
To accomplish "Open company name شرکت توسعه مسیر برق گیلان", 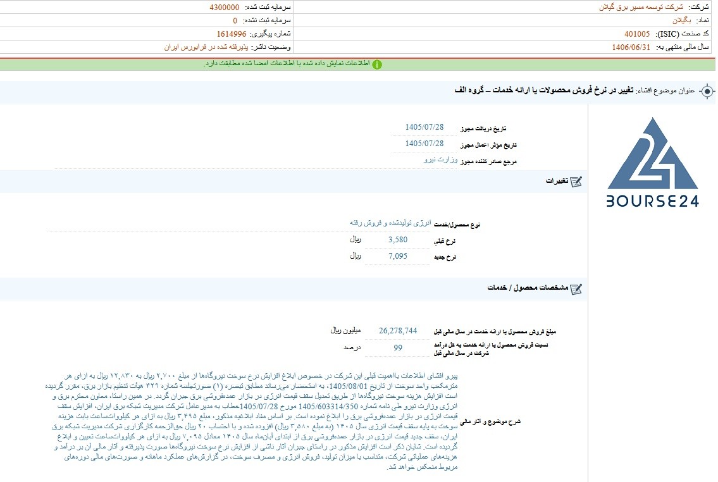I will pos(641,8).
